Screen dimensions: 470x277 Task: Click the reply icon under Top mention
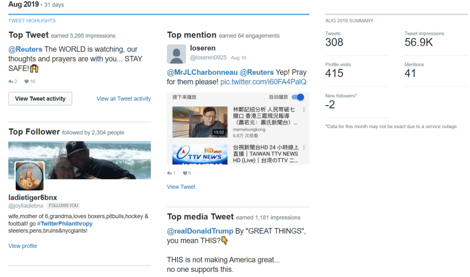[x=169, y=173]
